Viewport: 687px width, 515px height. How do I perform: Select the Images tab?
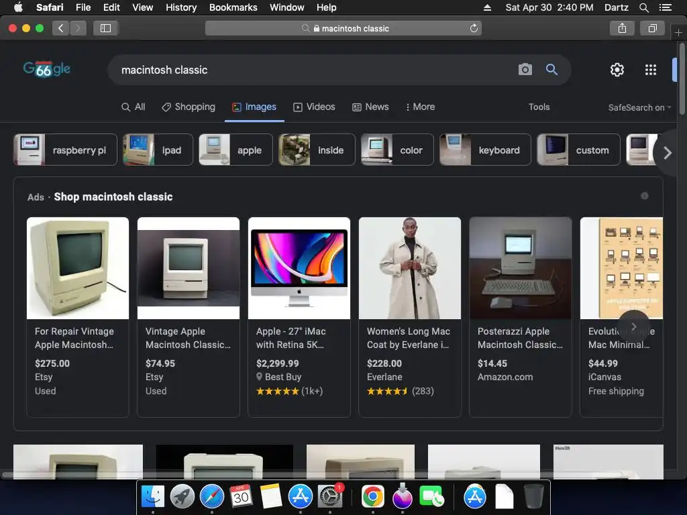pos(254,107)
